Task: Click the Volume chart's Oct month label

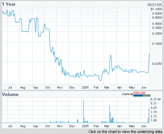Action: [x=47, y=126]
